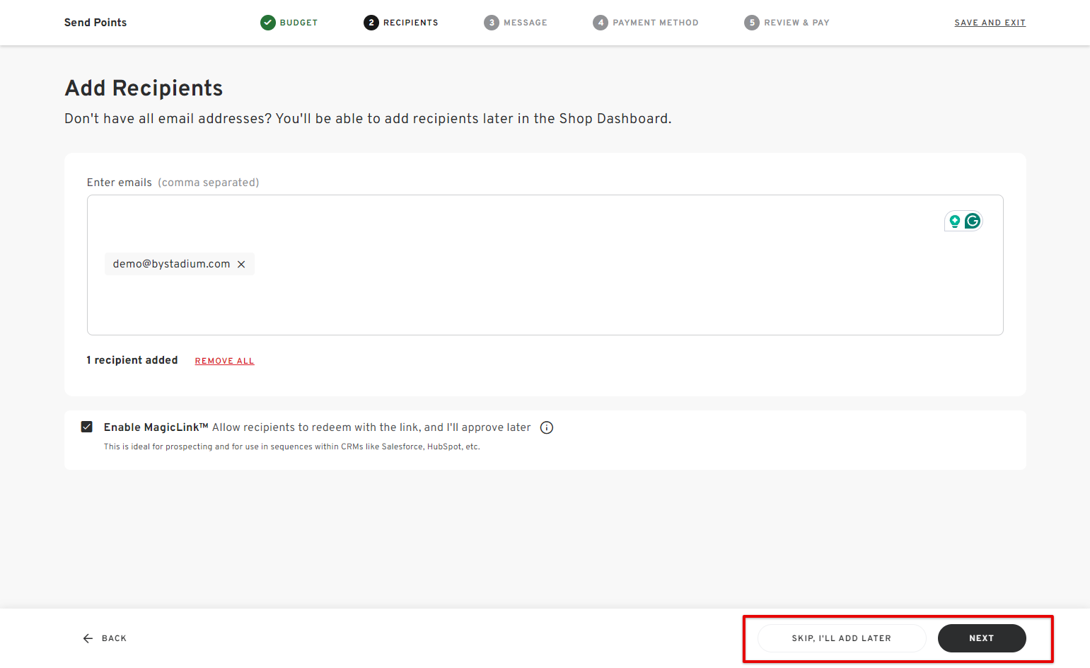Click the demo@bystadium.com email chip
1090x668 pixels.
170,263
